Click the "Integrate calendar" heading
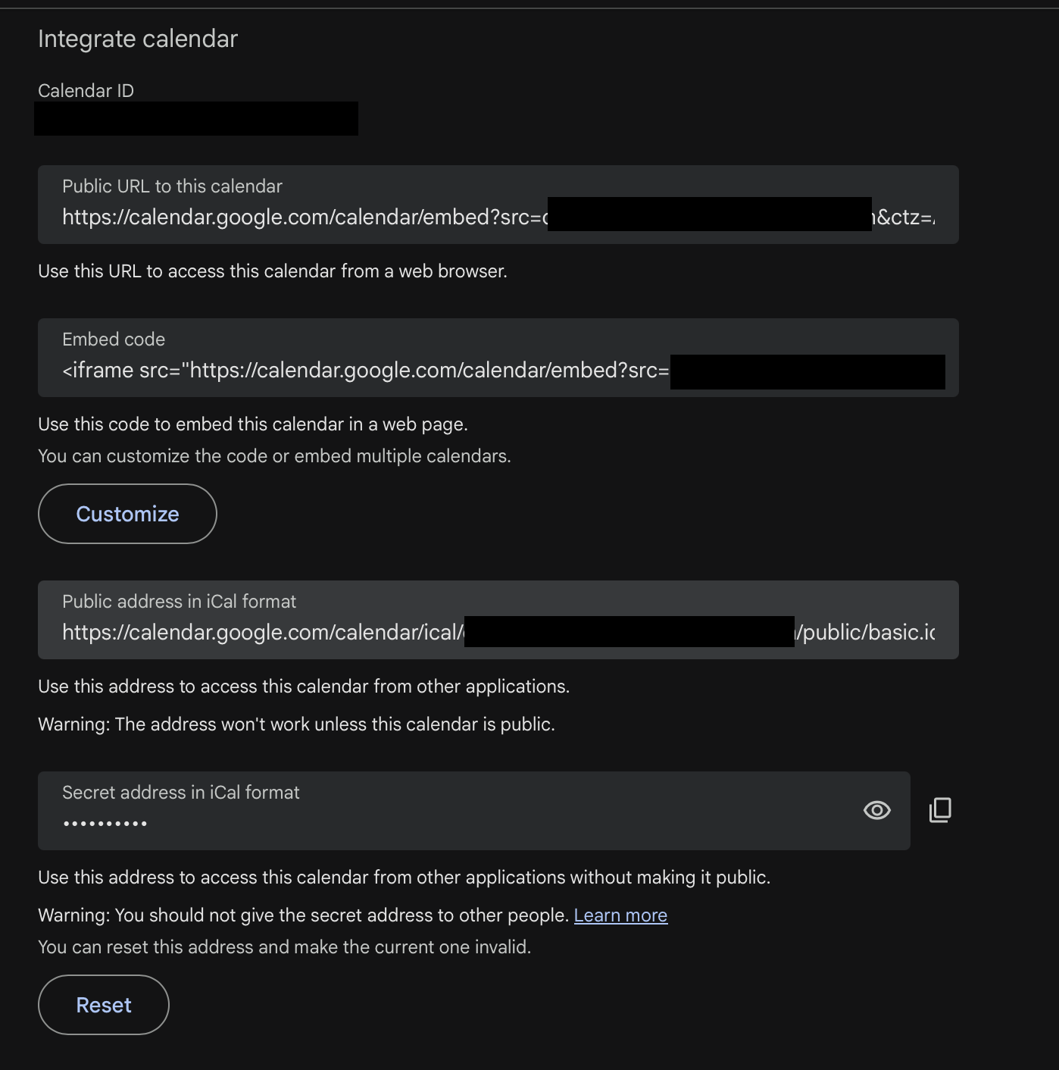1059x1070 pixels. pyautogui.click(x=138, y=38)
